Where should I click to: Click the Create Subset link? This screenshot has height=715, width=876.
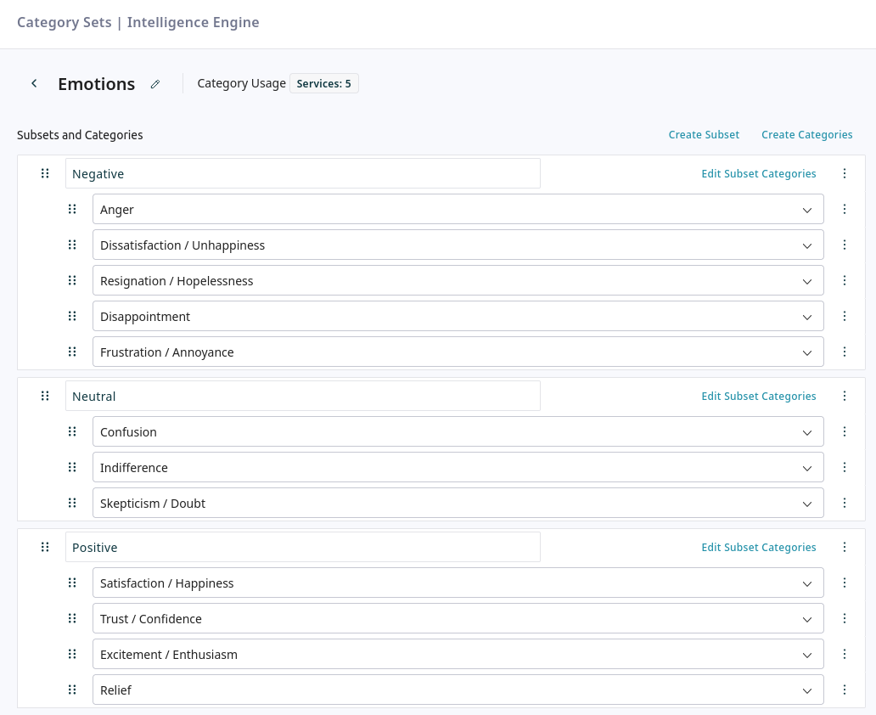704,134
